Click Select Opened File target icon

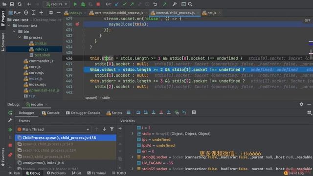[26, 13]
